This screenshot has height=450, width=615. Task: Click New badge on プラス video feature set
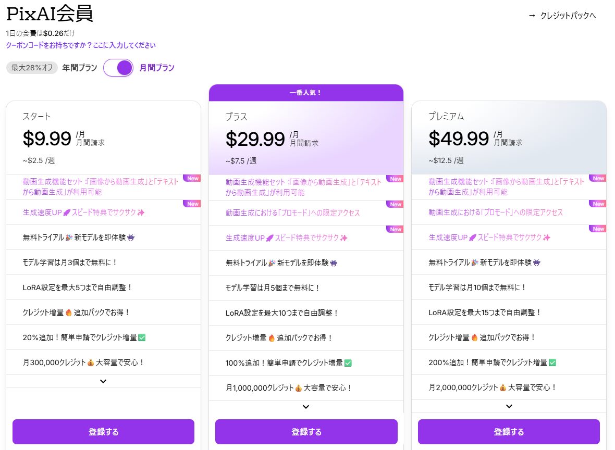point(395,179)
